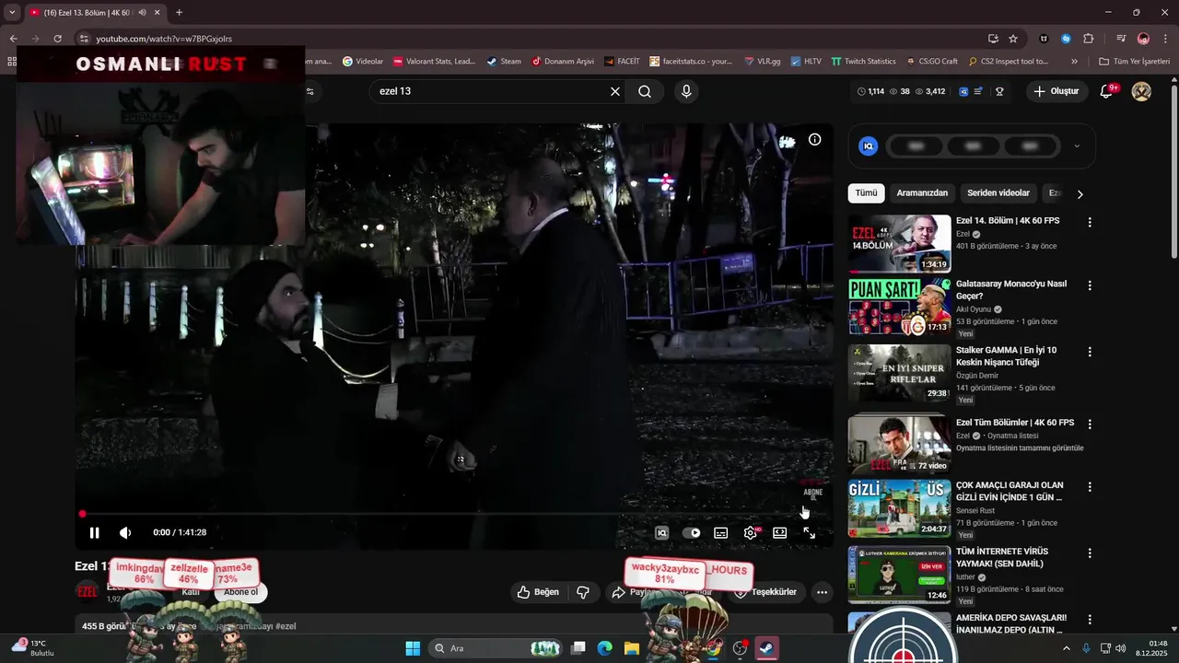Open YouTube notifications bell

[1107, 91]
